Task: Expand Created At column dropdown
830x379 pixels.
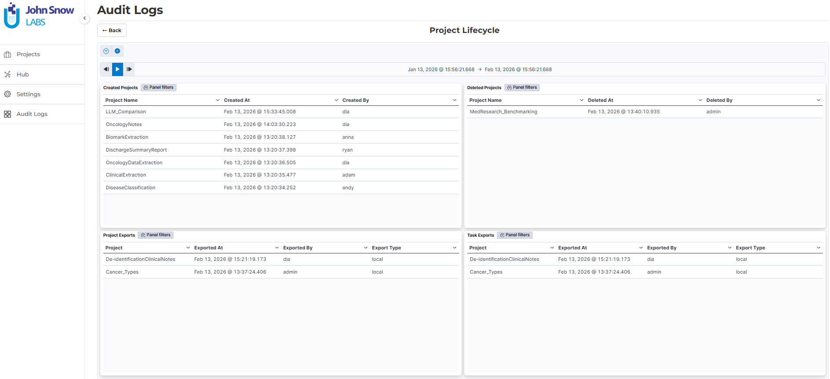Action: (x=336, y=101)
